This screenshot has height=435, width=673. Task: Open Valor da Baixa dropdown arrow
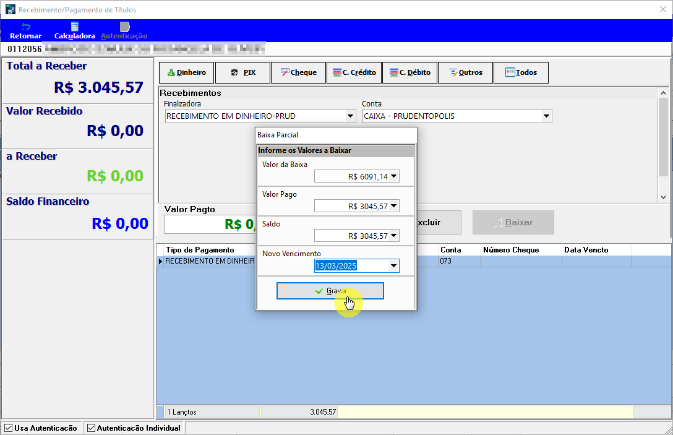pos(393,176)
